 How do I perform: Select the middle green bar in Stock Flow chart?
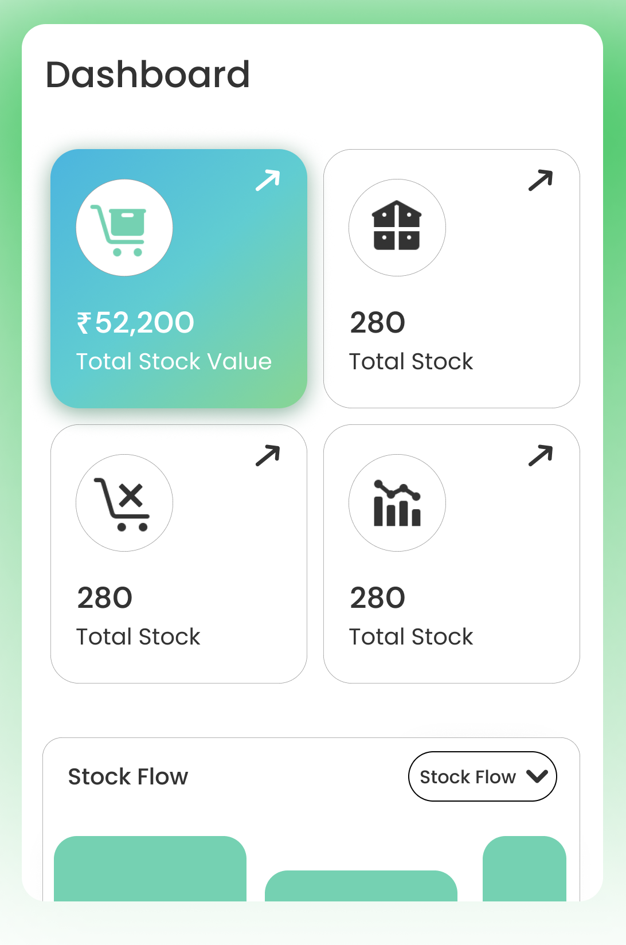pyautogui.click(x=361, y=885)
